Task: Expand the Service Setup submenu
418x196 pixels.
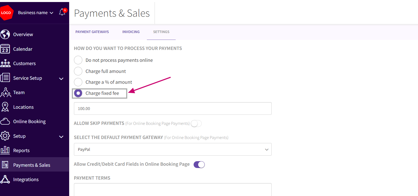Action: (61, 78)
